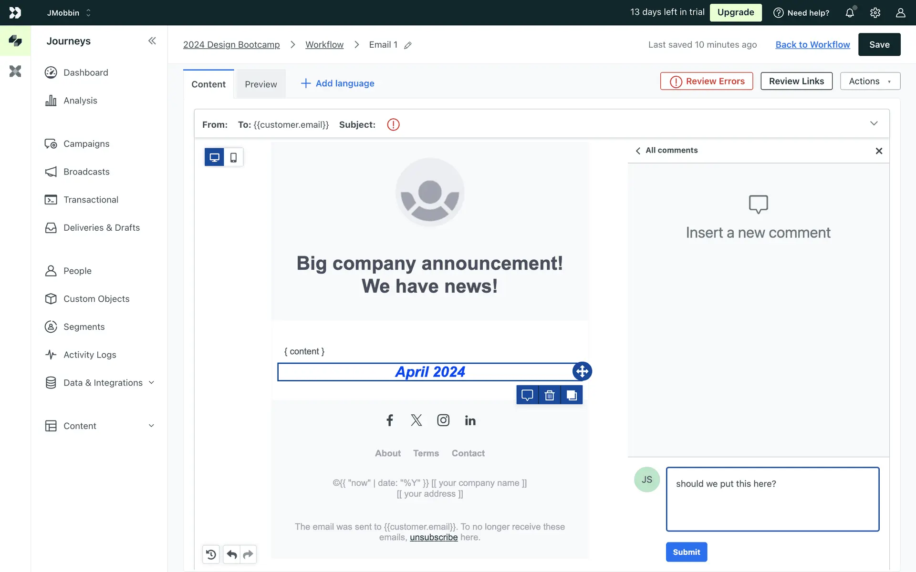The width and height of the screenshot is (916, 572).
Task: Switch to desktop preview mode
Action: 214,157
